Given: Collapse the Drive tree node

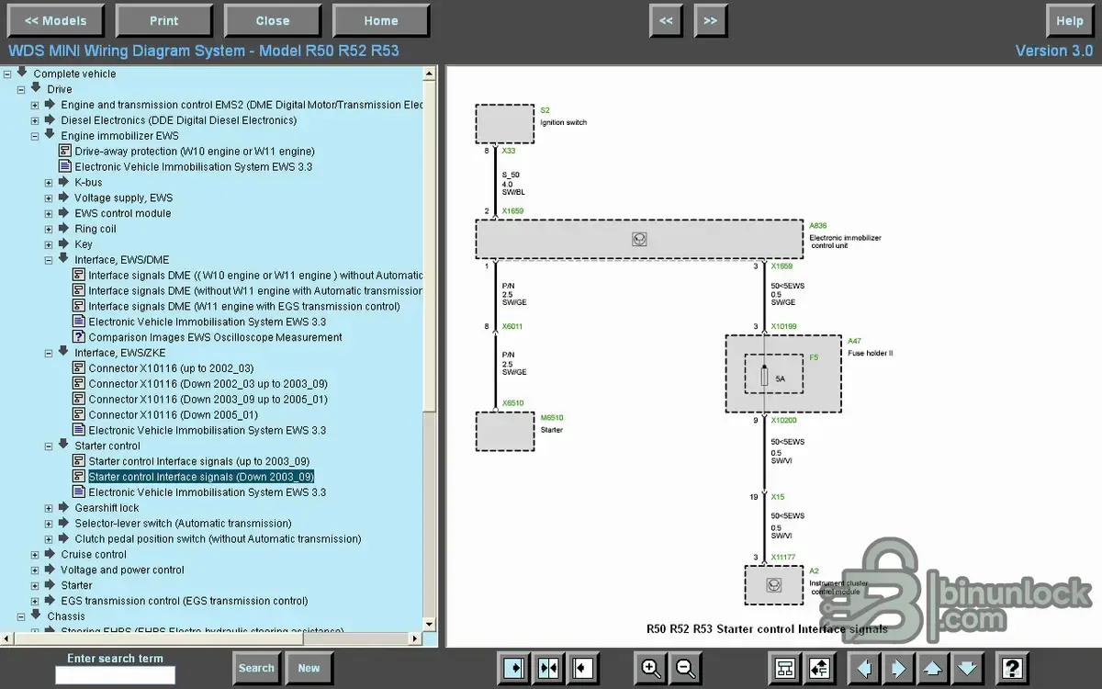Looking at the screenshot, I should (x=21, y=89).
